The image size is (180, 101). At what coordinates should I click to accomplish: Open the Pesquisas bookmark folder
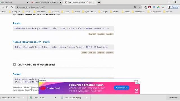coord(54,12)
